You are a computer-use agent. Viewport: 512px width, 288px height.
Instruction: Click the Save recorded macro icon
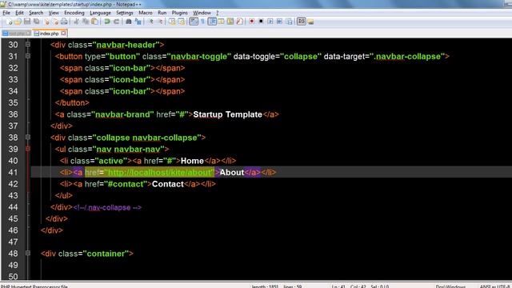(289, 22)
